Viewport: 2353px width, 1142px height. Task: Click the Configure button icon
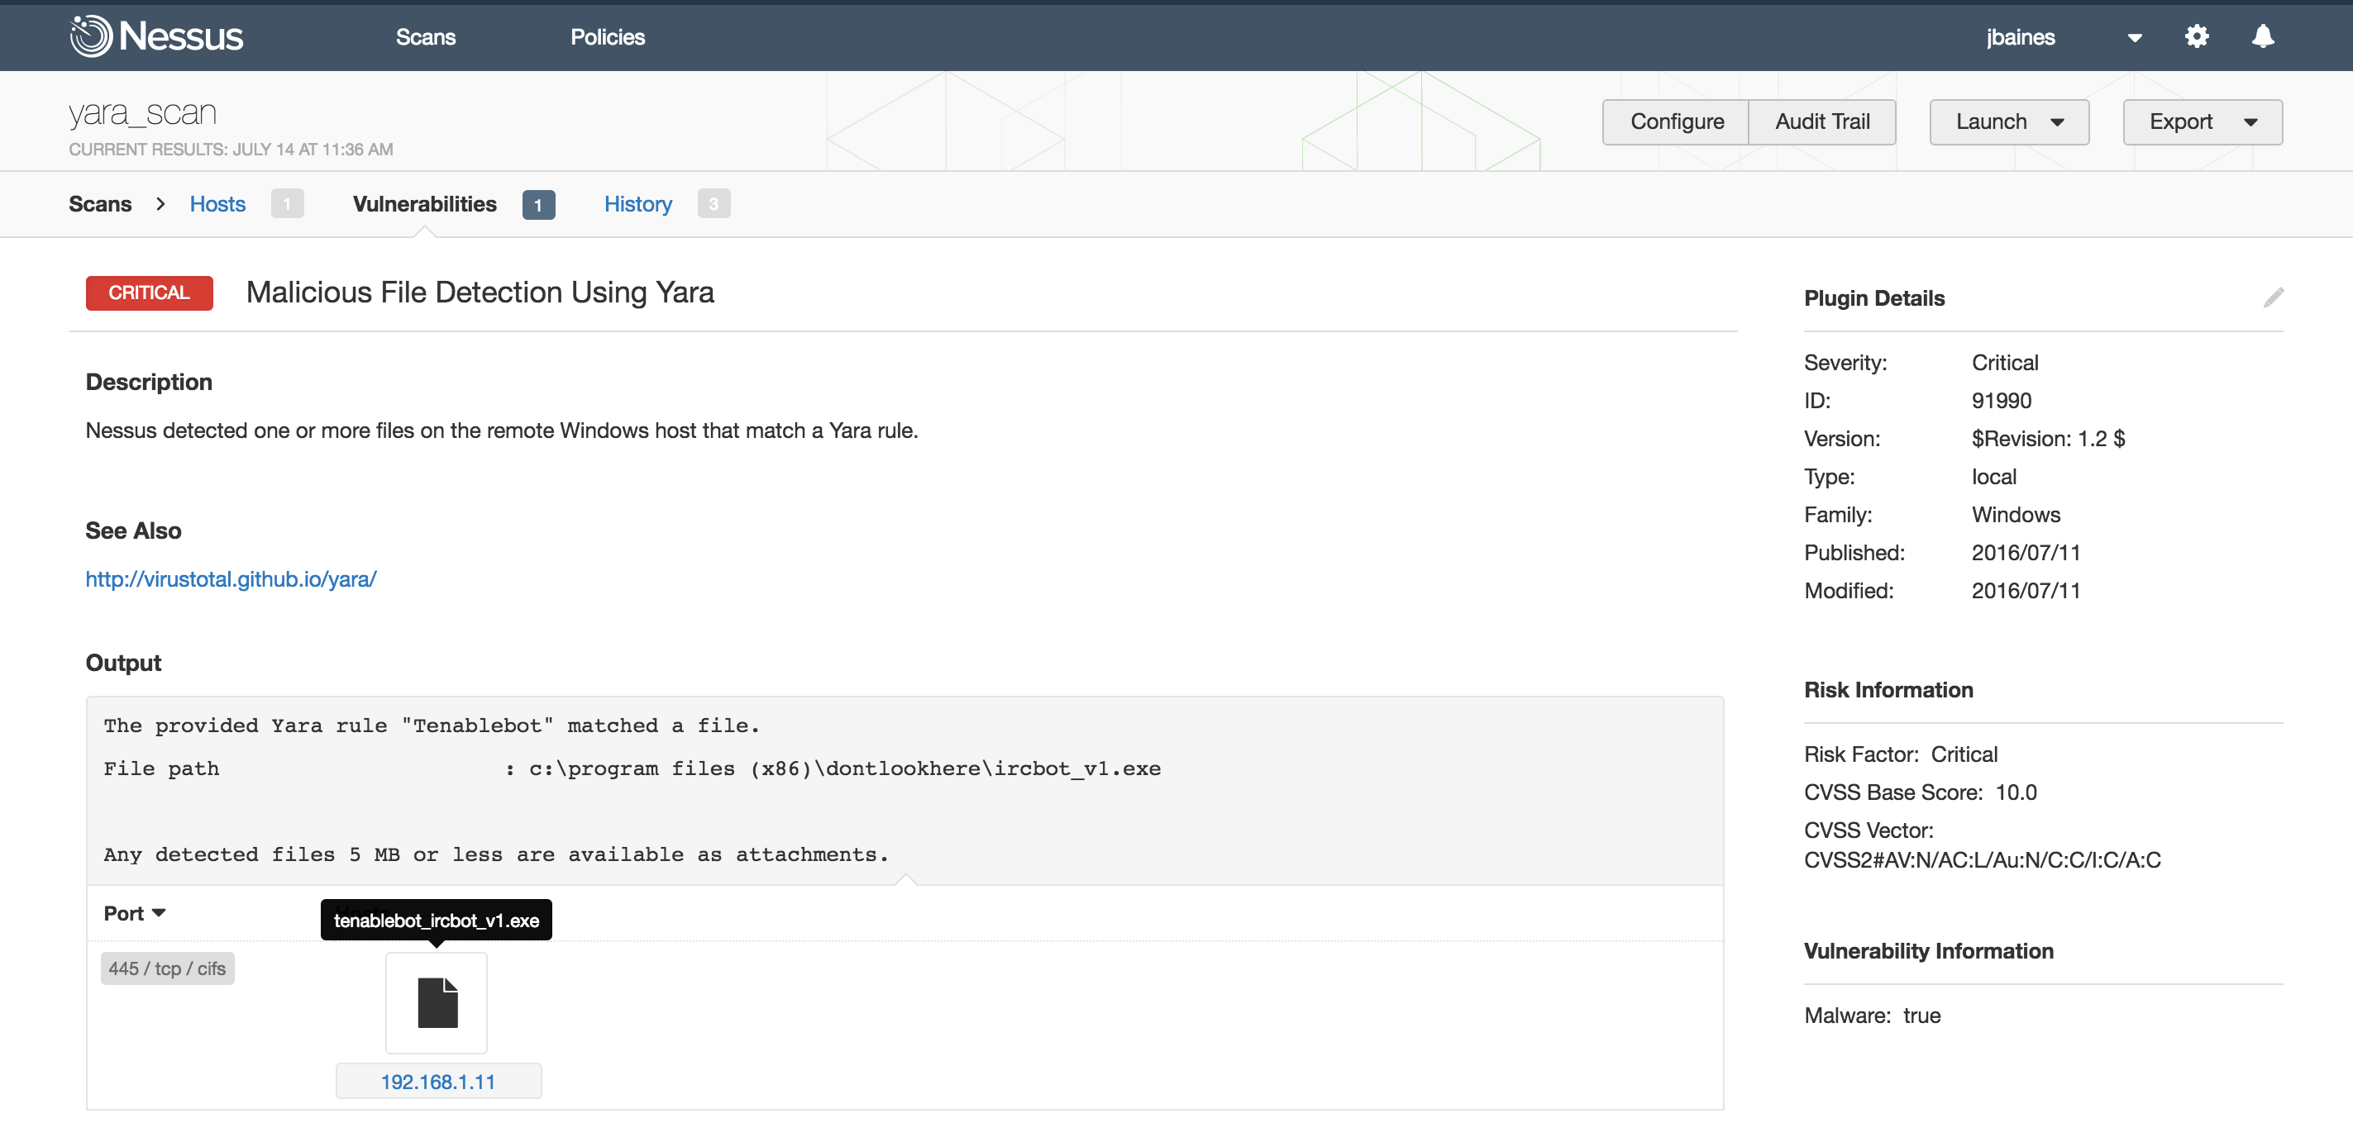1676,121
